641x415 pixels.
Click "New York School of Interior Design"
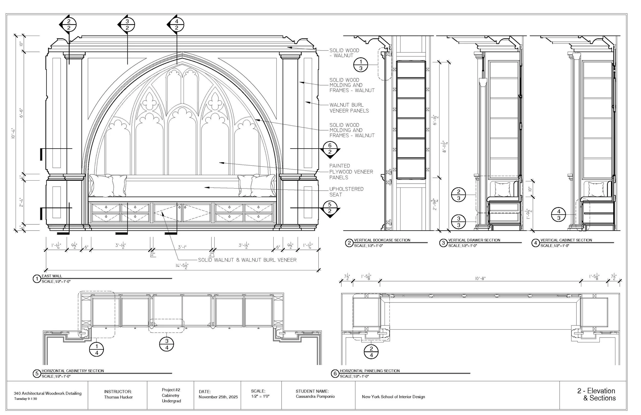tap(394, 397)
